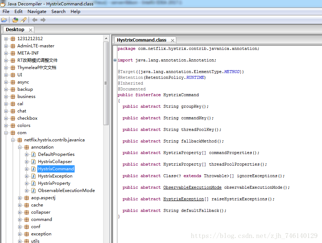Viewport: 322px width, 243px height.
Task: Collapse the annotation package node
Action: point(20,147)
